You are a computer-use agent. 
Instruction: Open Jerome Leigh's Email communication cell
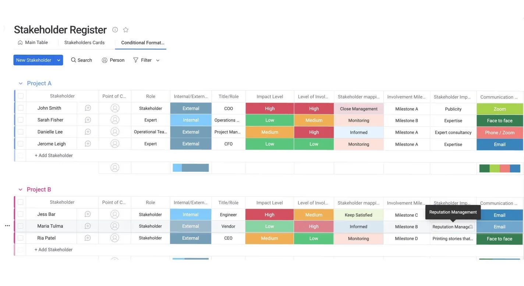tap(500, 144)
